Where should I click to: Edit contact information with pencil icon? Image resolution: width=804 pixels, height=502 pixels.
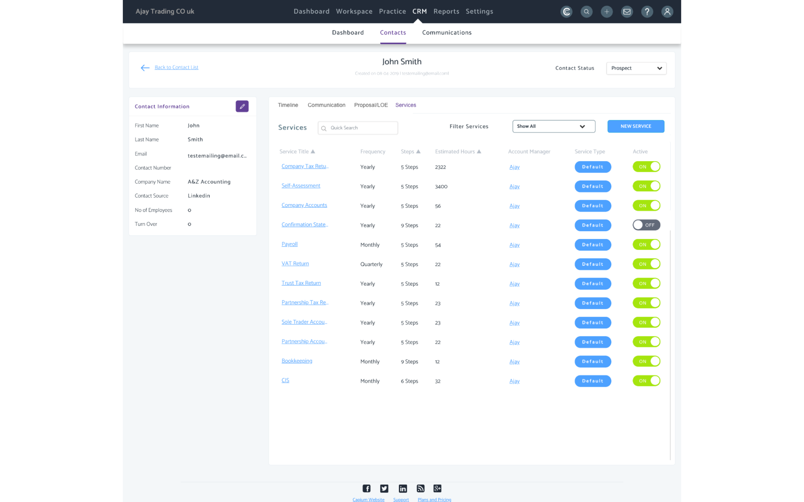tap(242, 106)
